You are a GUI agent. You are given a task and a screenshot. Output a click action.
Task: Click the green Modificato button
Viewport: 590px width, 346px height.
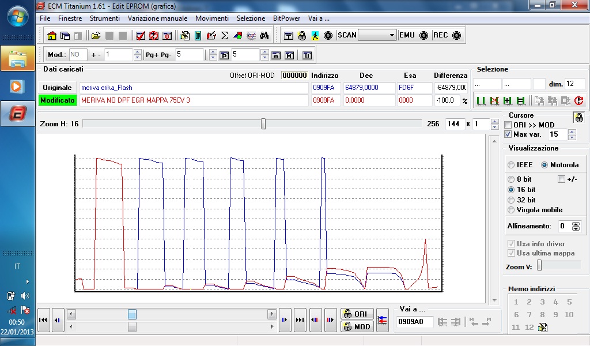58,100
